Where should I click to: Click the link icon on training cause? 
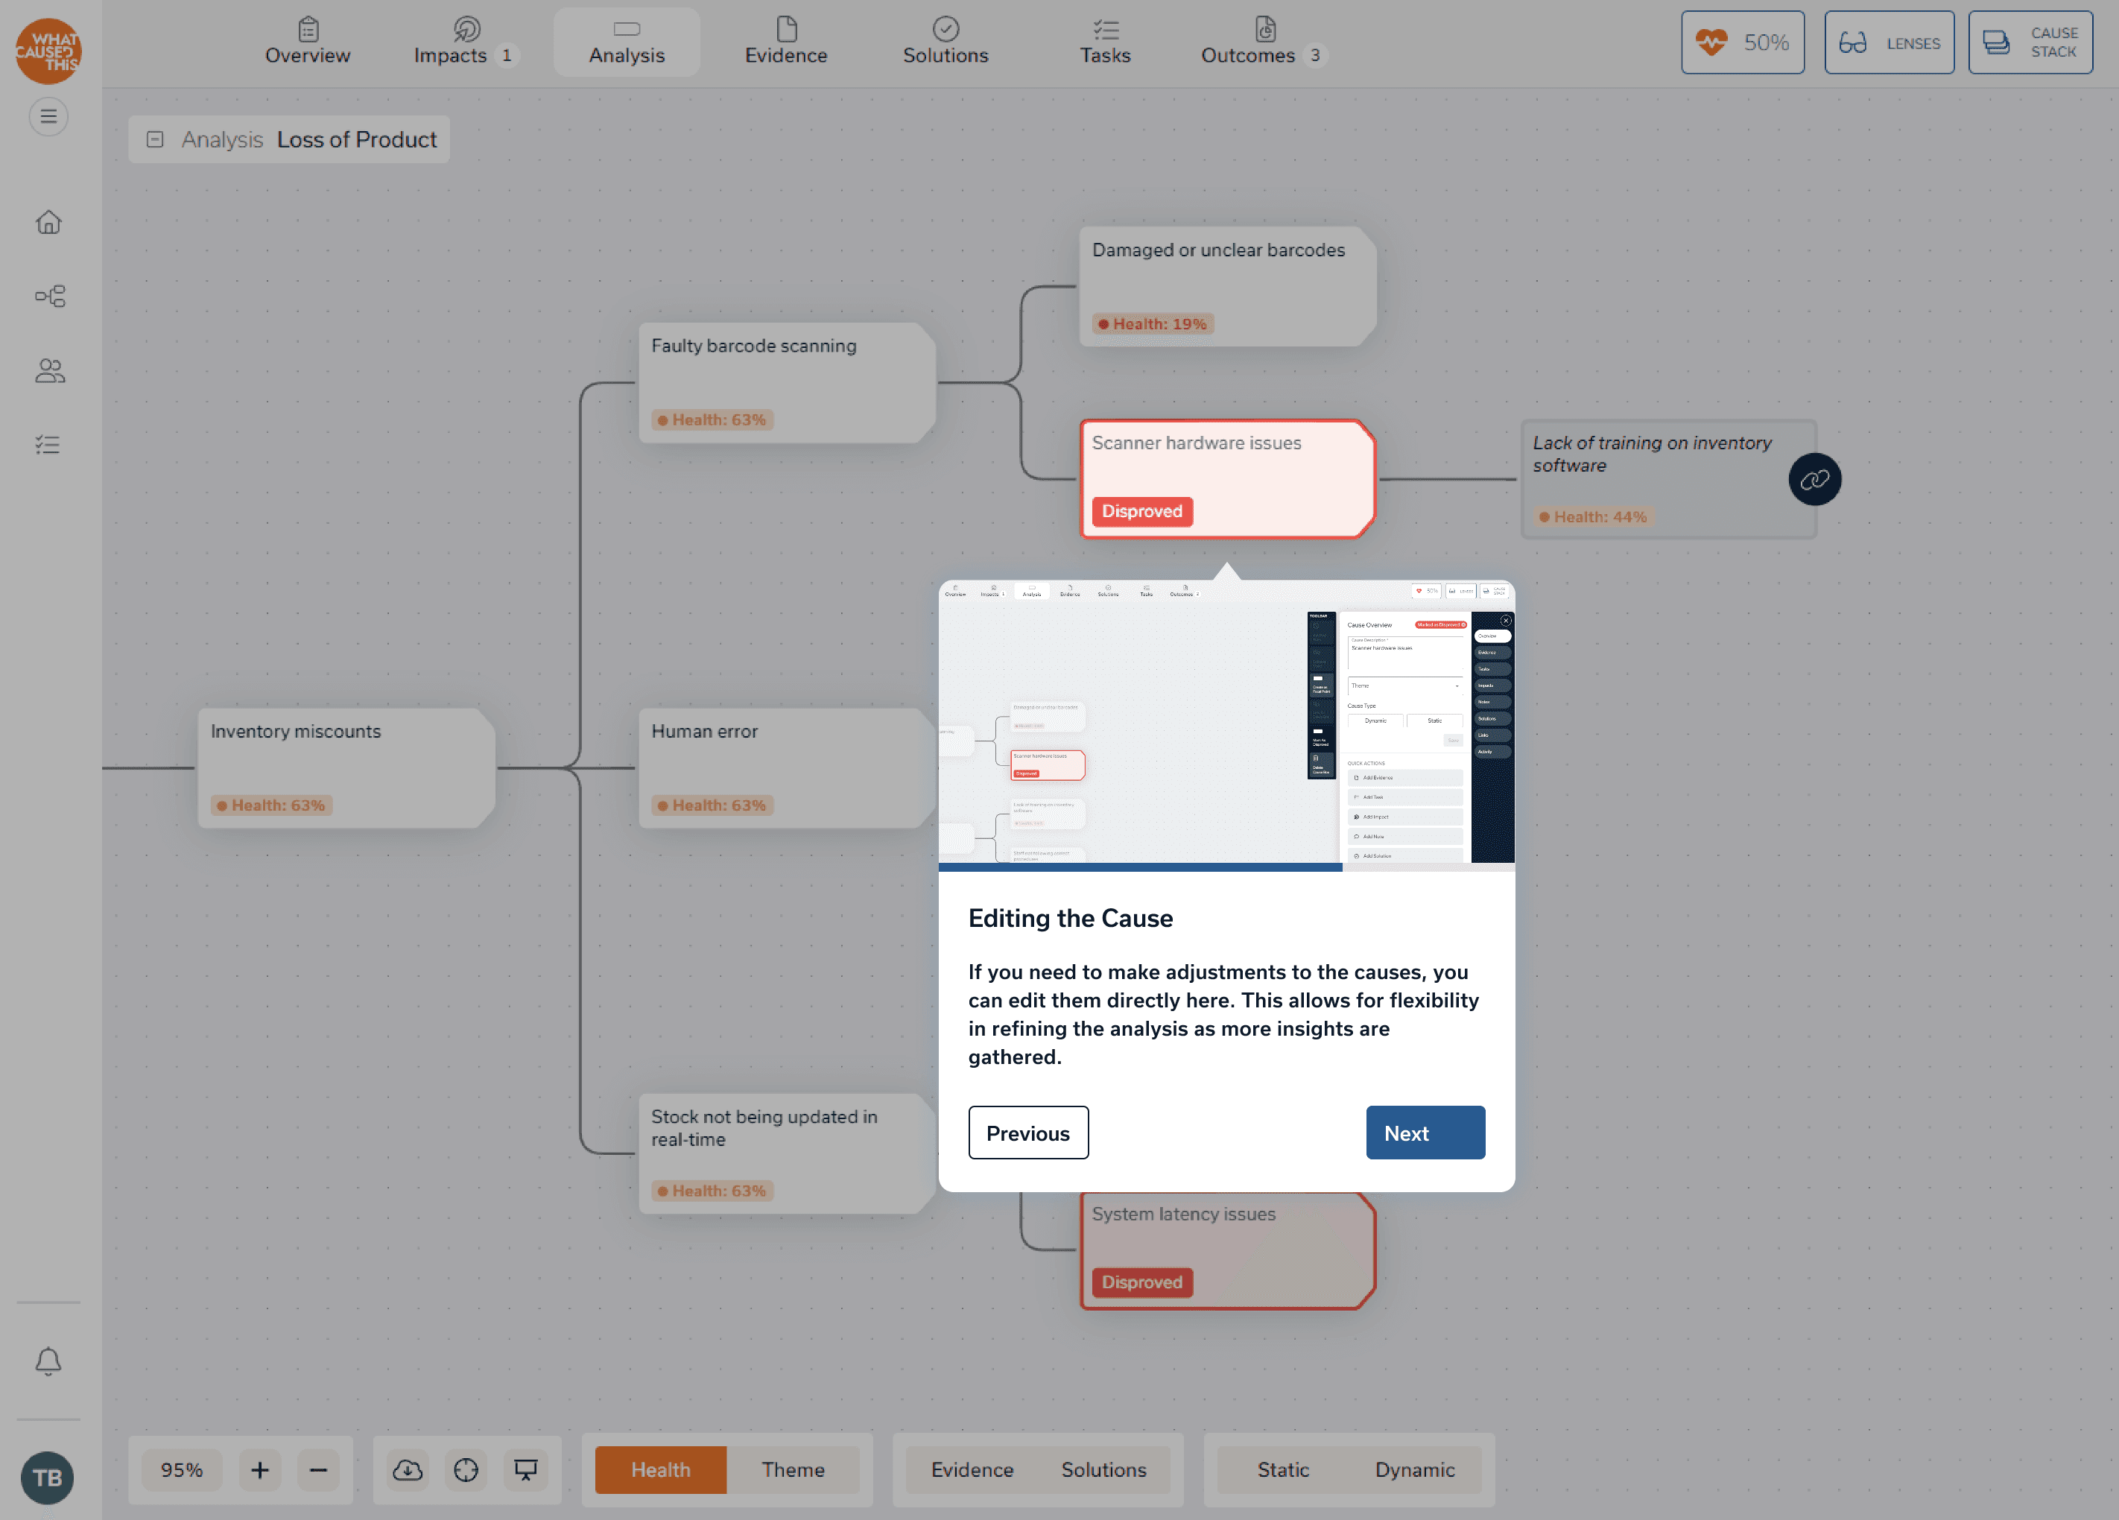1814,480
